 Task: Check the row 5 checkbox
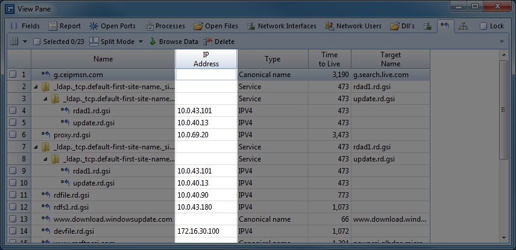pos(13,123)
